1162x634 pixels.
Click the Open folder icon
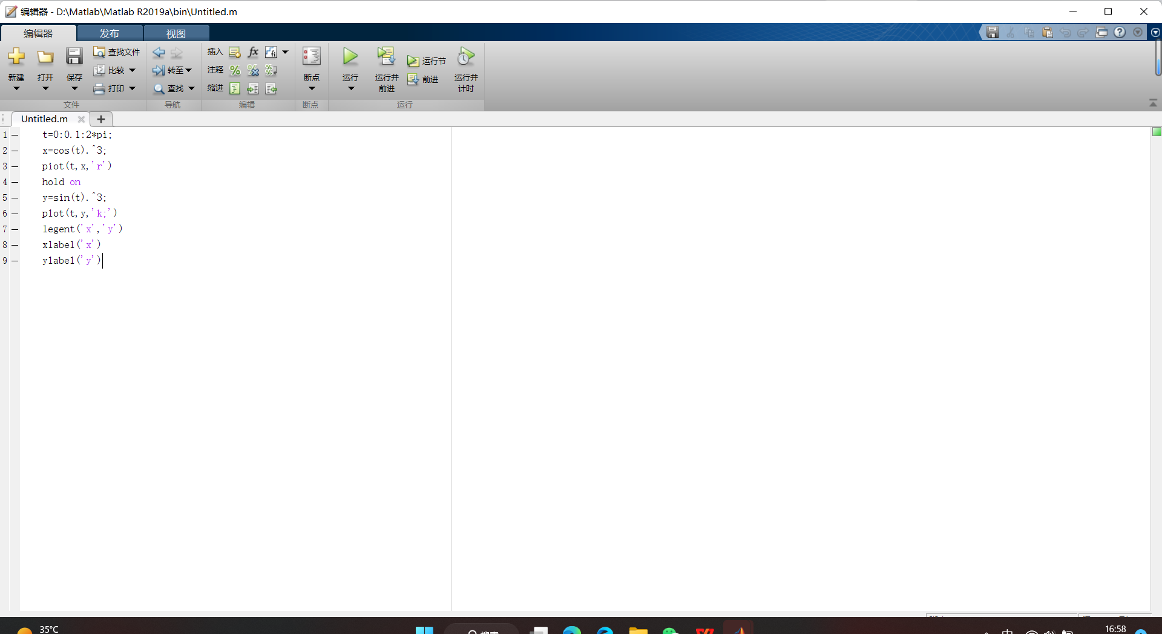point(45,57)
